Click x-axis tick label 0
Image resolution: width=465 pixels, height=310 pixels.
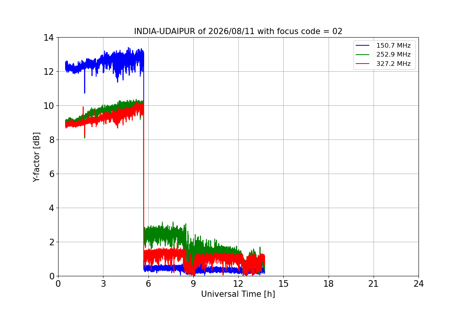[58, 284]
